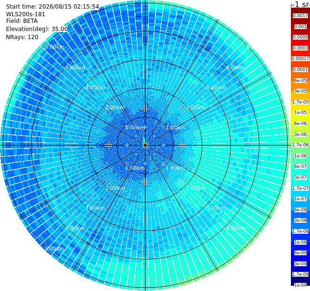Click the upper-right 4.00km range label

(236, 67)
